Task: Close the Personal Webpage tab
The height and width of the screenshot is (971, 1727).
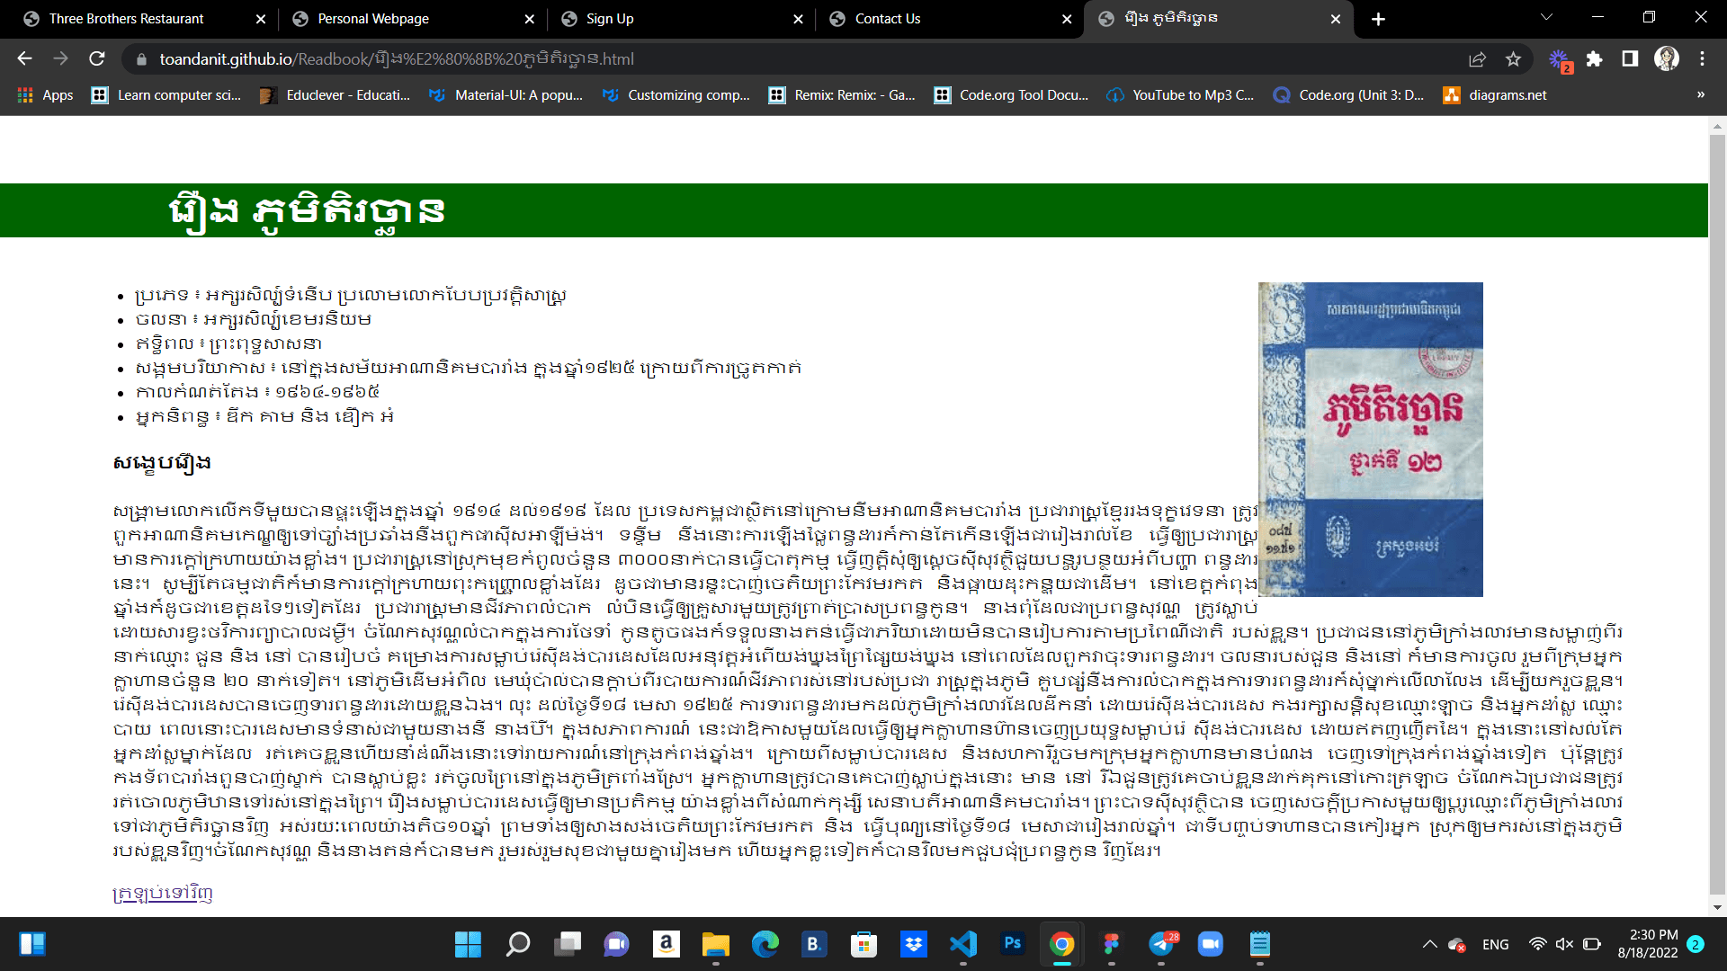Action: [530, 19]
